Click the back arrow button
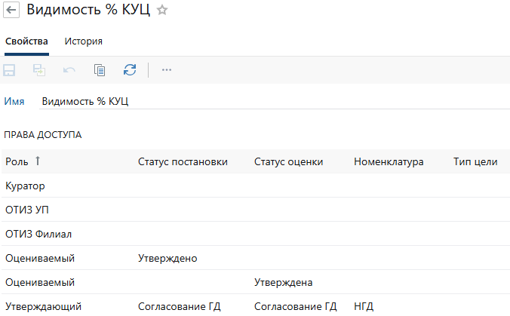 coord(12,11)
